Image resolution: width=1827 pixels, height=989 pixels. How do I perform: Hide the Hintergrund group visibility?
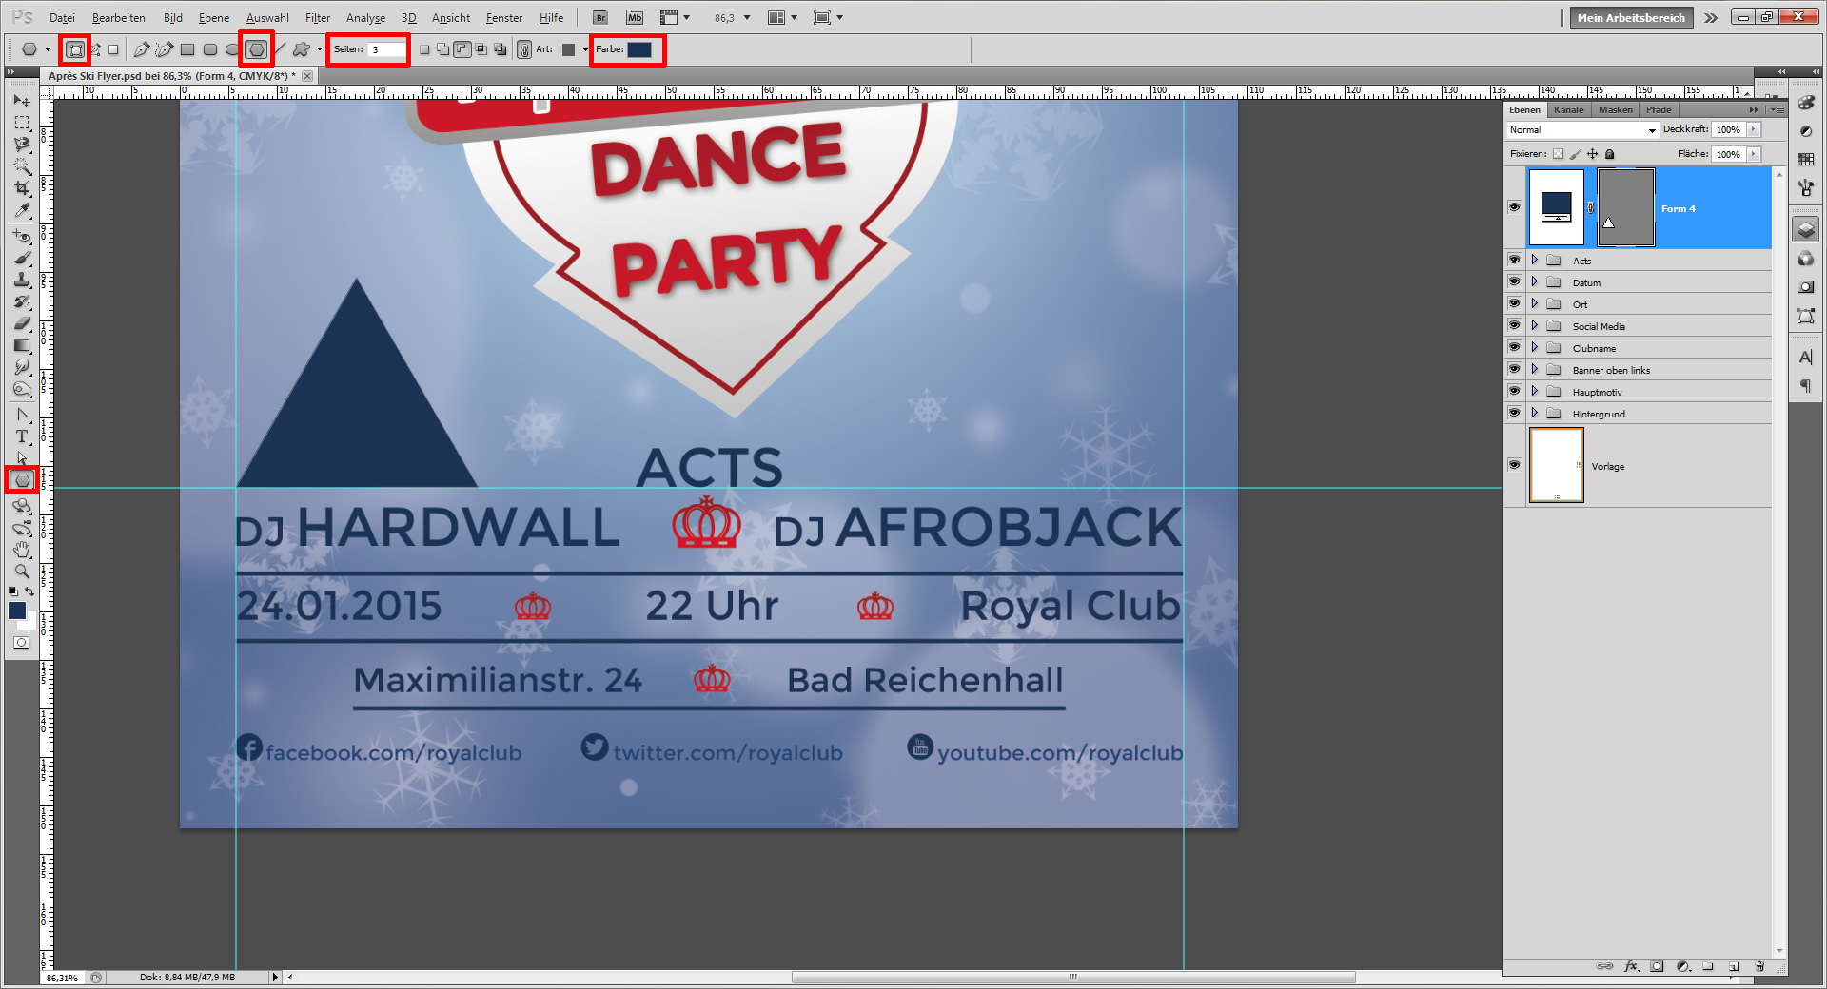click(x=1514, y=413)
